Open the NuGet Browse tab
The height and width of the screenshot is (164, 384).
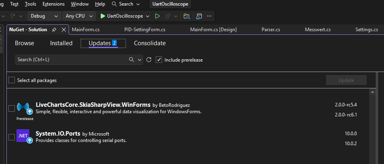(24, 43)
